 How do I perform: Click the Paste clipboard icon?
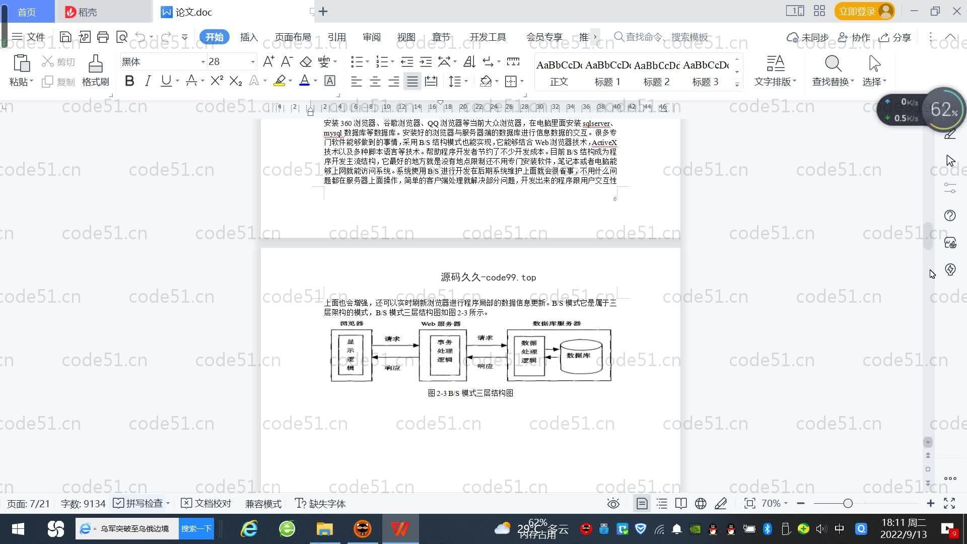point(21,63)
